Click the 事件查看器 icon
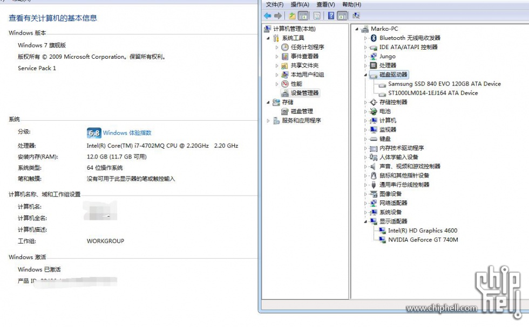This screenshot has width=529, height=327. tap(285, 56)
